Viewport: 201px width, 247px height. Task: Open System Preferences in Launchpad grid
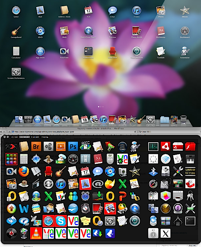16,72
